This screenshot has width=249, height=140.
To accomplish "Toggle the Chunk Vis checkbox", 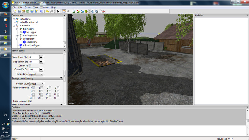I will point(30,66).
